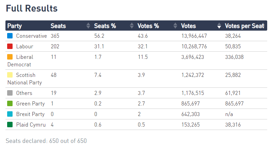
Task: Click the Labour red color swatch
Action: [10, 46]
